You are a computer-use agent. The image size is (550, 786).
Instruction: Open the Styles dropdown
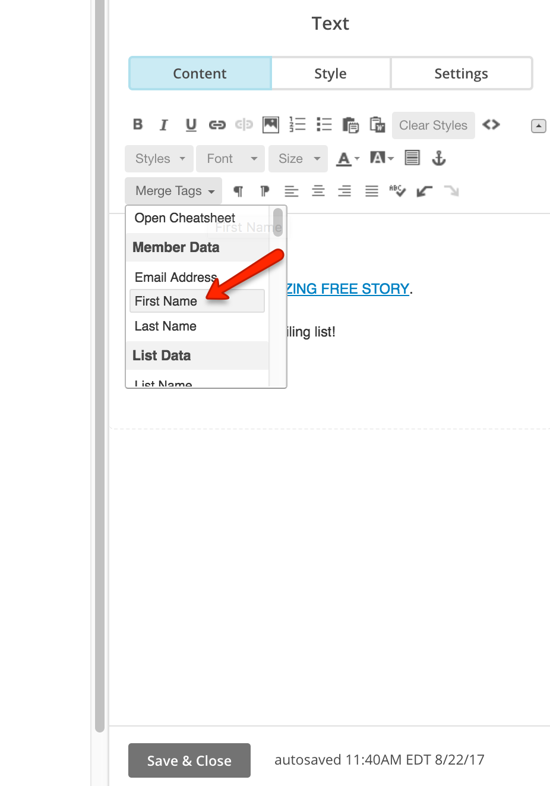(x=159, y=159)
